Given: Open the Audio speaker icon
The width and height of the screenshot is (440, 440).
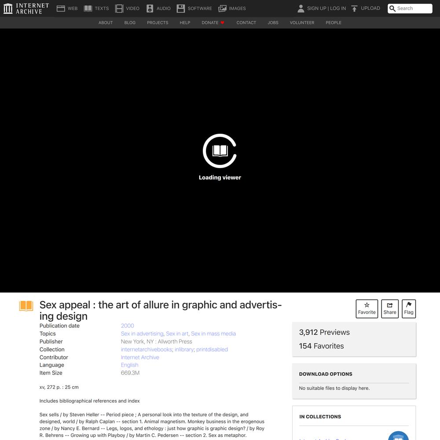Looking at the screenshot, I should point(150,8).
